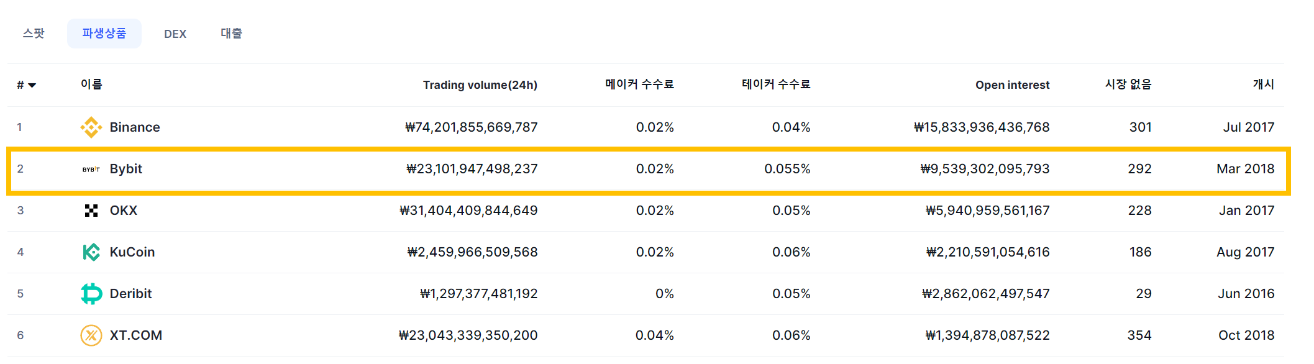
Task: Click OKX open interest ₩5,940,959,561,167
Action: coord(988,211)
